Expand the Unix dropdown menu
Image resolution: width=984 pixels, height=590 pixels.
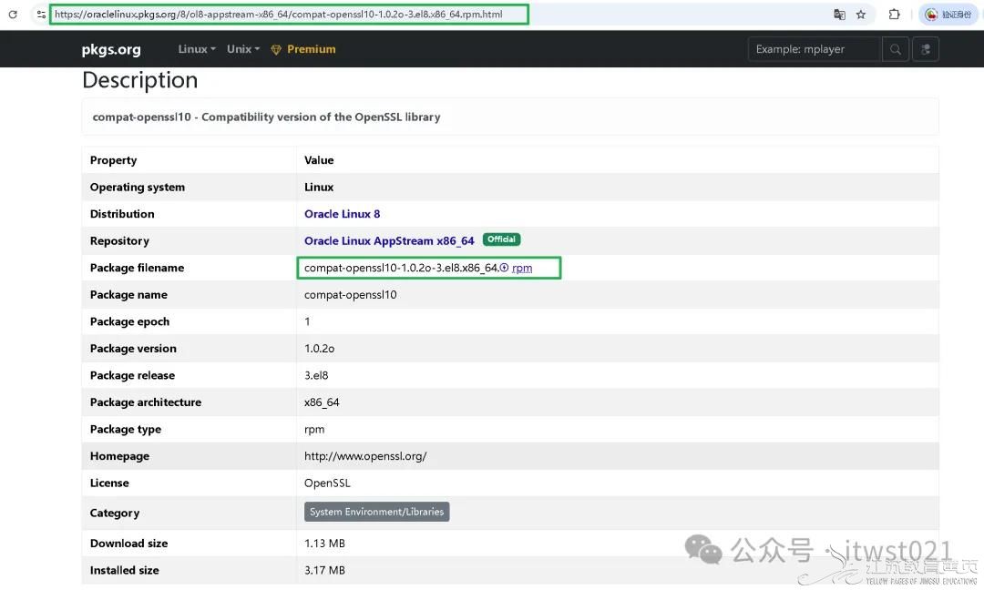click(x=243, y=49)
